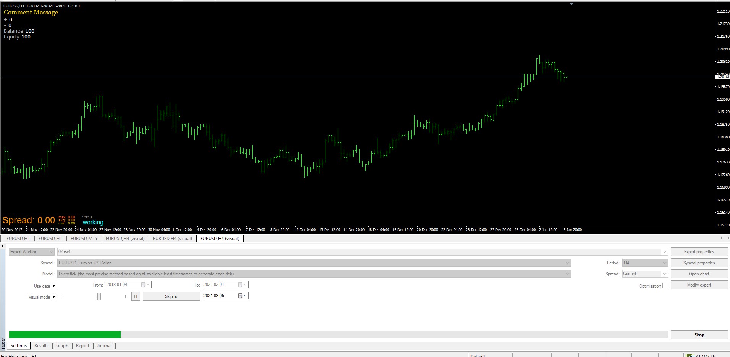The width and height of the screenshot is (730, 357).
Task: Click the Comment Message text on chart
Action: click(x=31, y=13)
